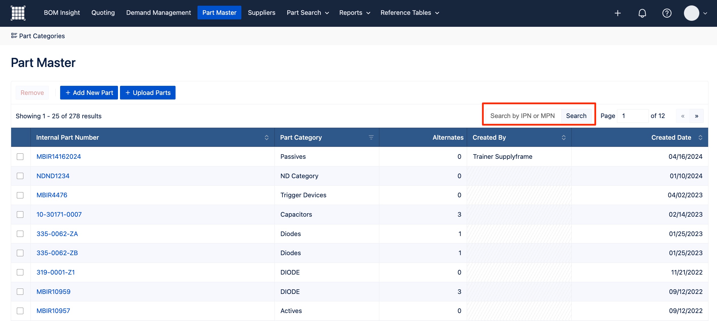Image resolution: width=717 pixels, height=321 pixels.
Task: Go to the previous page arrow
Action: tap(683, 116)
